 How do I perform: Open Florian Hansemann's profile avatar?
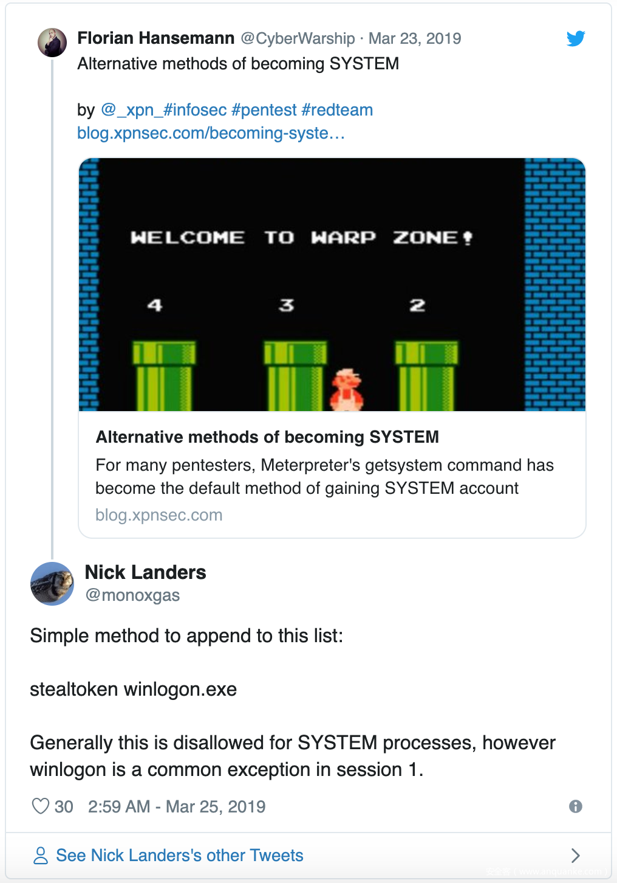pyautogui.click(x=52, y=43)
